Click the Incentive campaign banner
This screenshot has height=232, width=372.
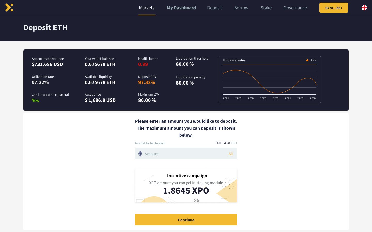tap(186, 185)
